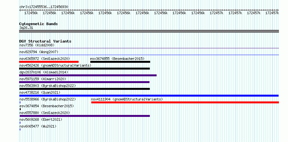Click the blue nsv7356 variant line
The width and height of the screenshot is (288, 142).
click(x=149, y=48)
